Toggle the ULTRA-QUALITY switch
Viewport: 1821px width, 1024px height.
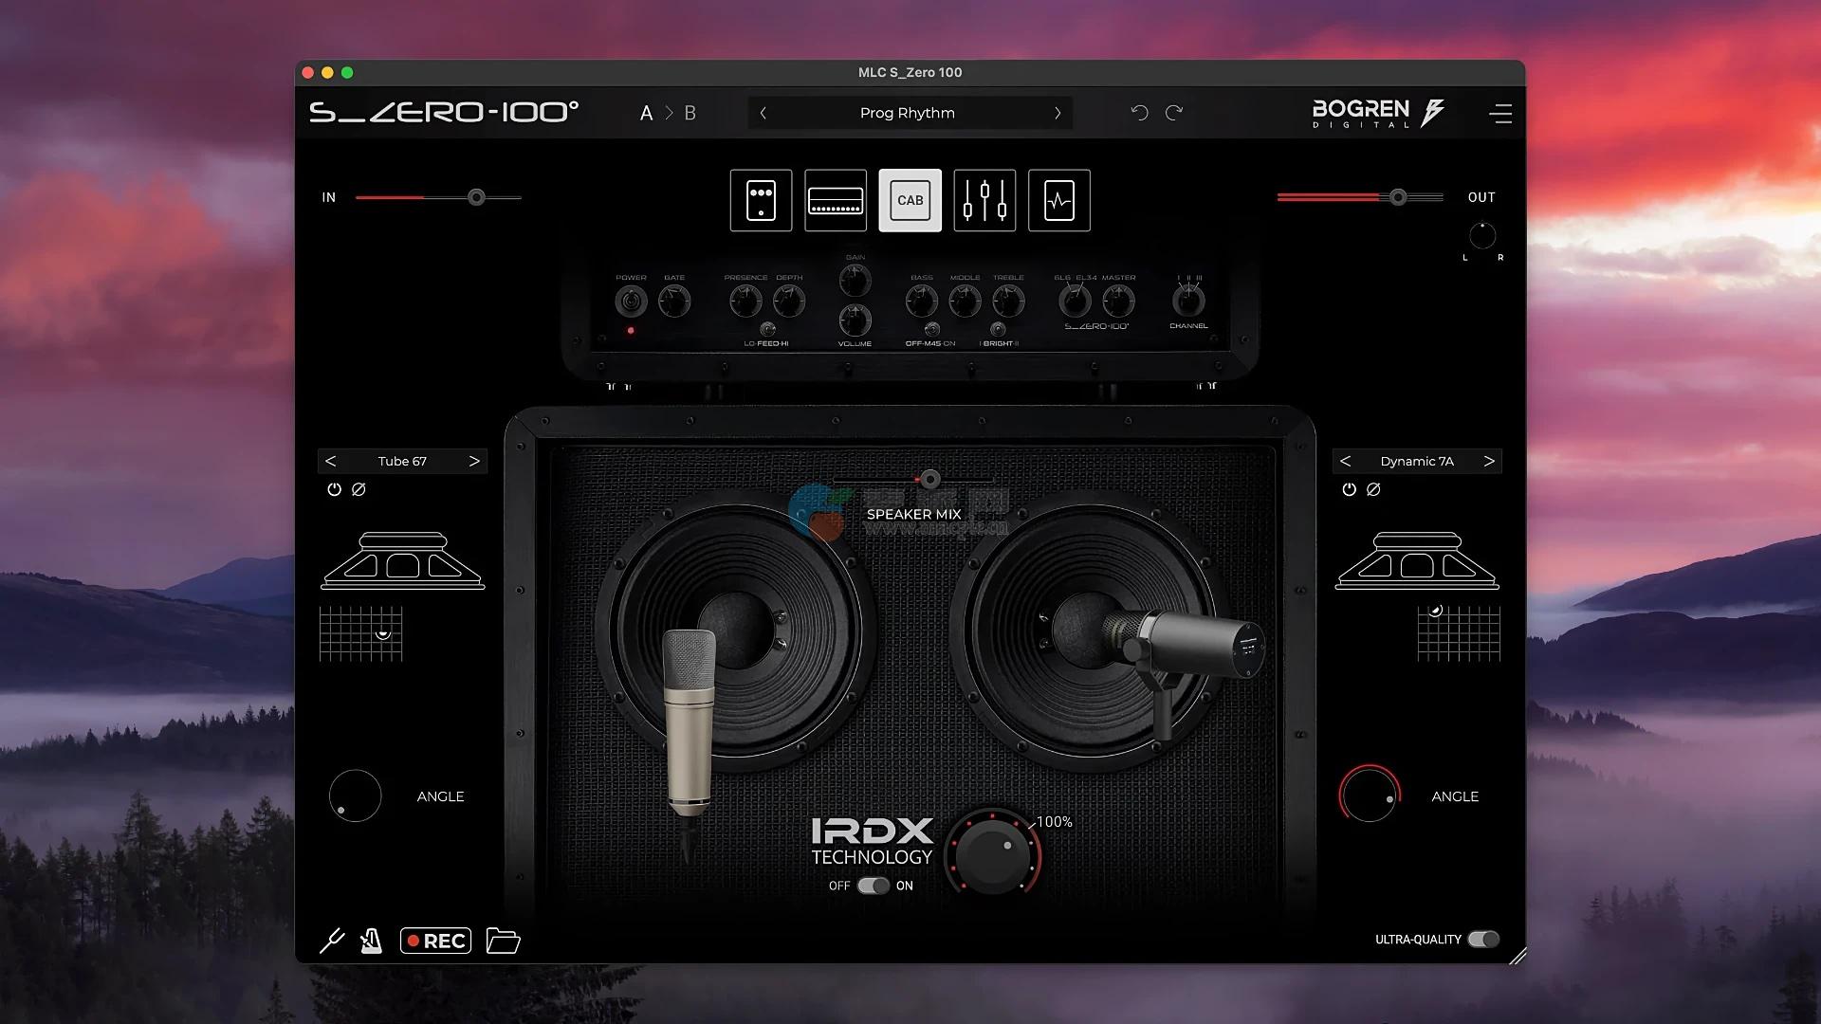(1483, 939)
